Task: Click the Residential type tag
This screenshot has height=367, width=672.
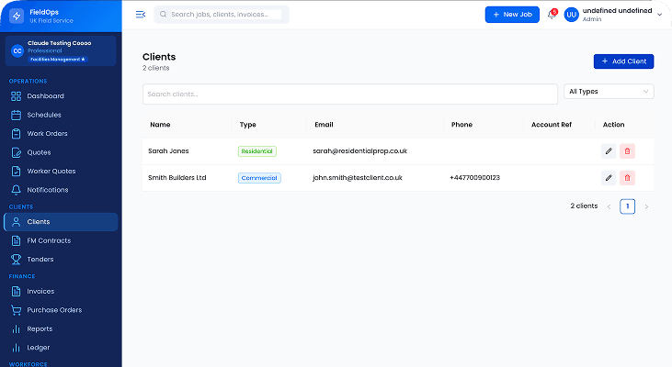Action: [x=257, y=151]
